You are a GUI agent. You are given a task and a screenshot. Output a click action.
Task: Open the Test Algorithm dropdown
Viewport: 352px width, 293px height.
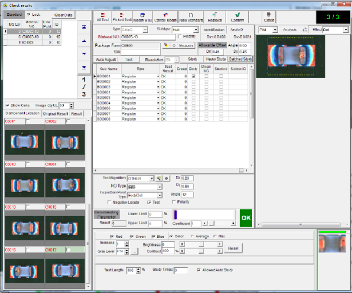[152, 178]
